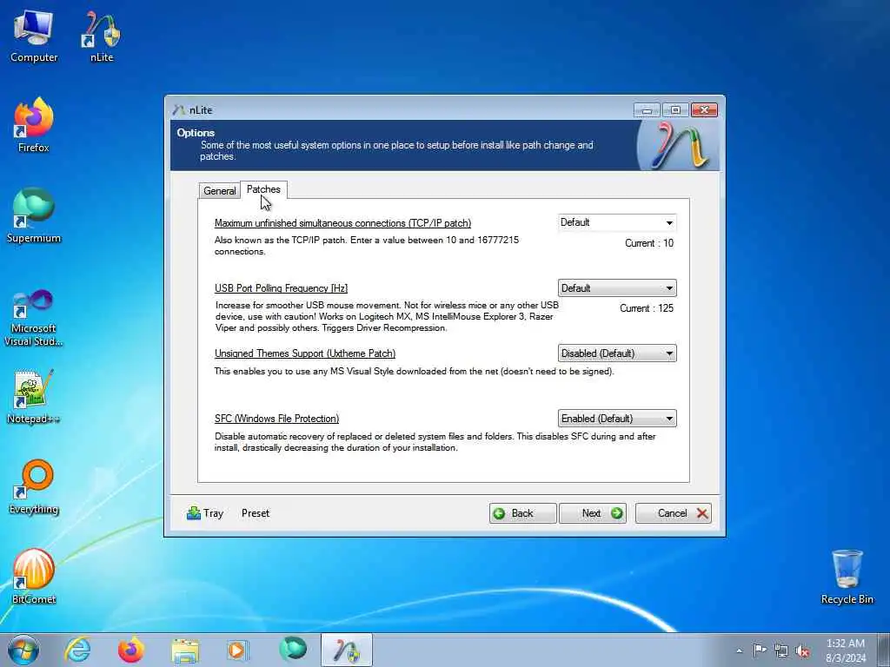890x667 pixels.
Task: Click the 'Maximum unfinished simultaneous connections' heading
Action: [342, 223]
